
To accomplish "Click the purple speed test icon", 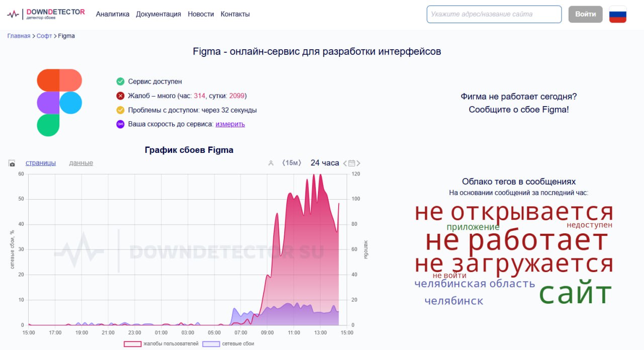I will (x=120, y=124).
